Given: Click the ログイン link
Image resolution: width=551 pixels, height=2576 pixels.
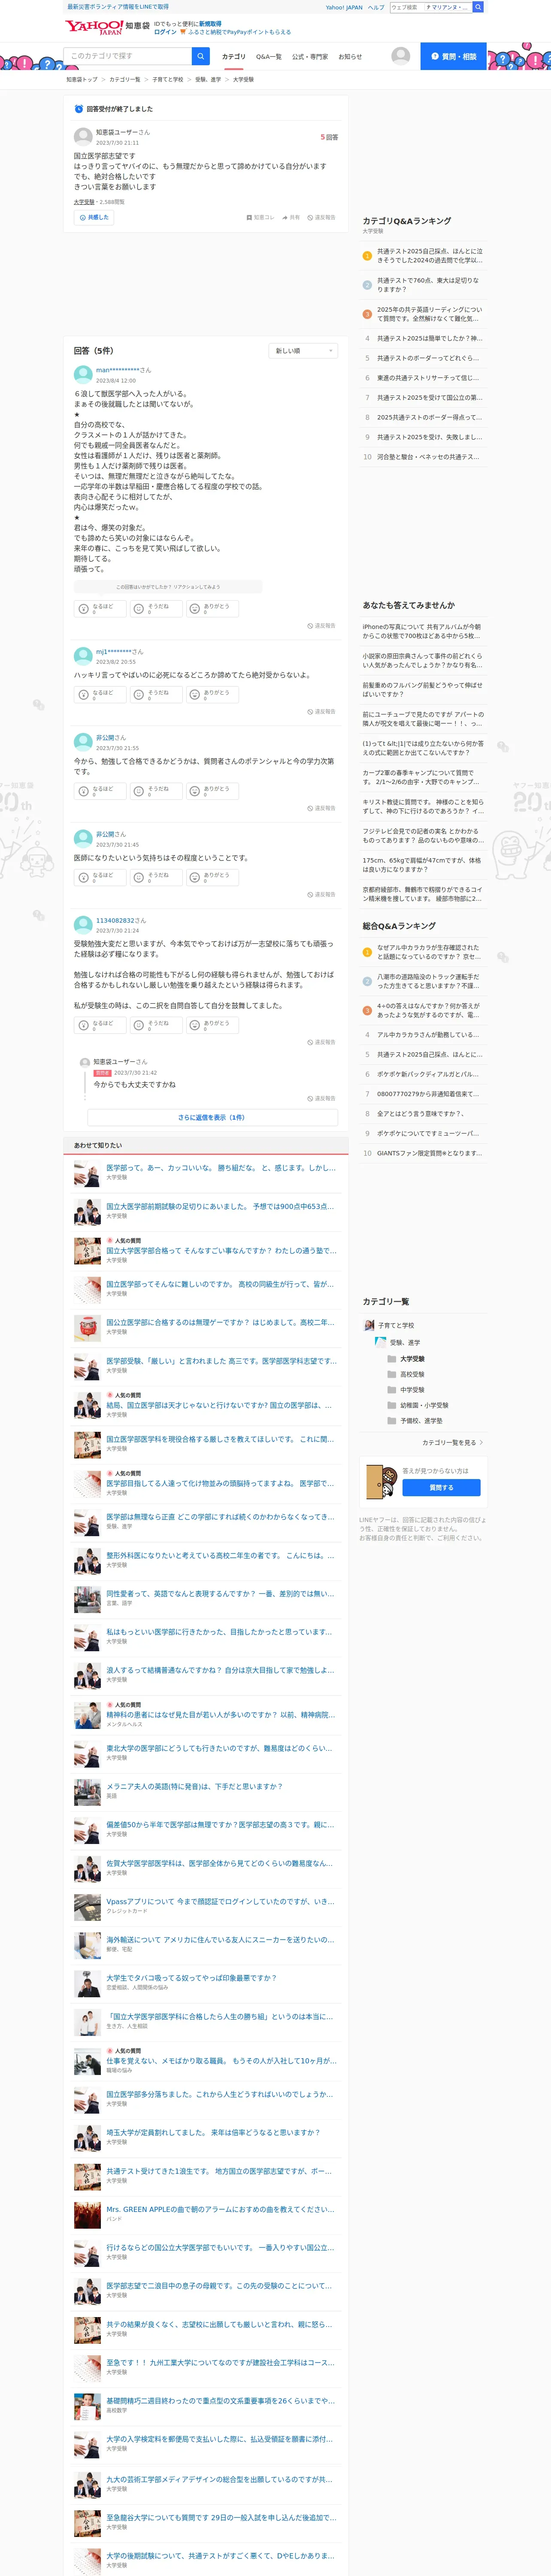Looking at the screenshot, I should click(165, 32).
